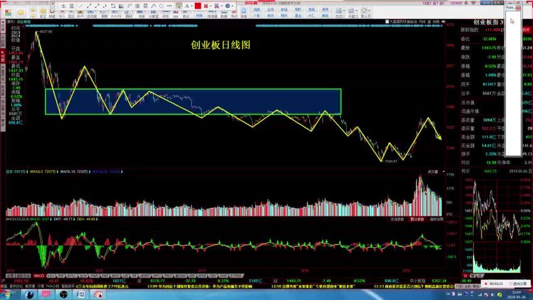This screenshot has width=533, height=300.
Task: Open the 选股 stock picker icon
Action: click(142, 14)
